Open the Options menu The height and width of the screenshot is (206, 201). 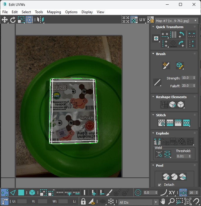(71, 12)
